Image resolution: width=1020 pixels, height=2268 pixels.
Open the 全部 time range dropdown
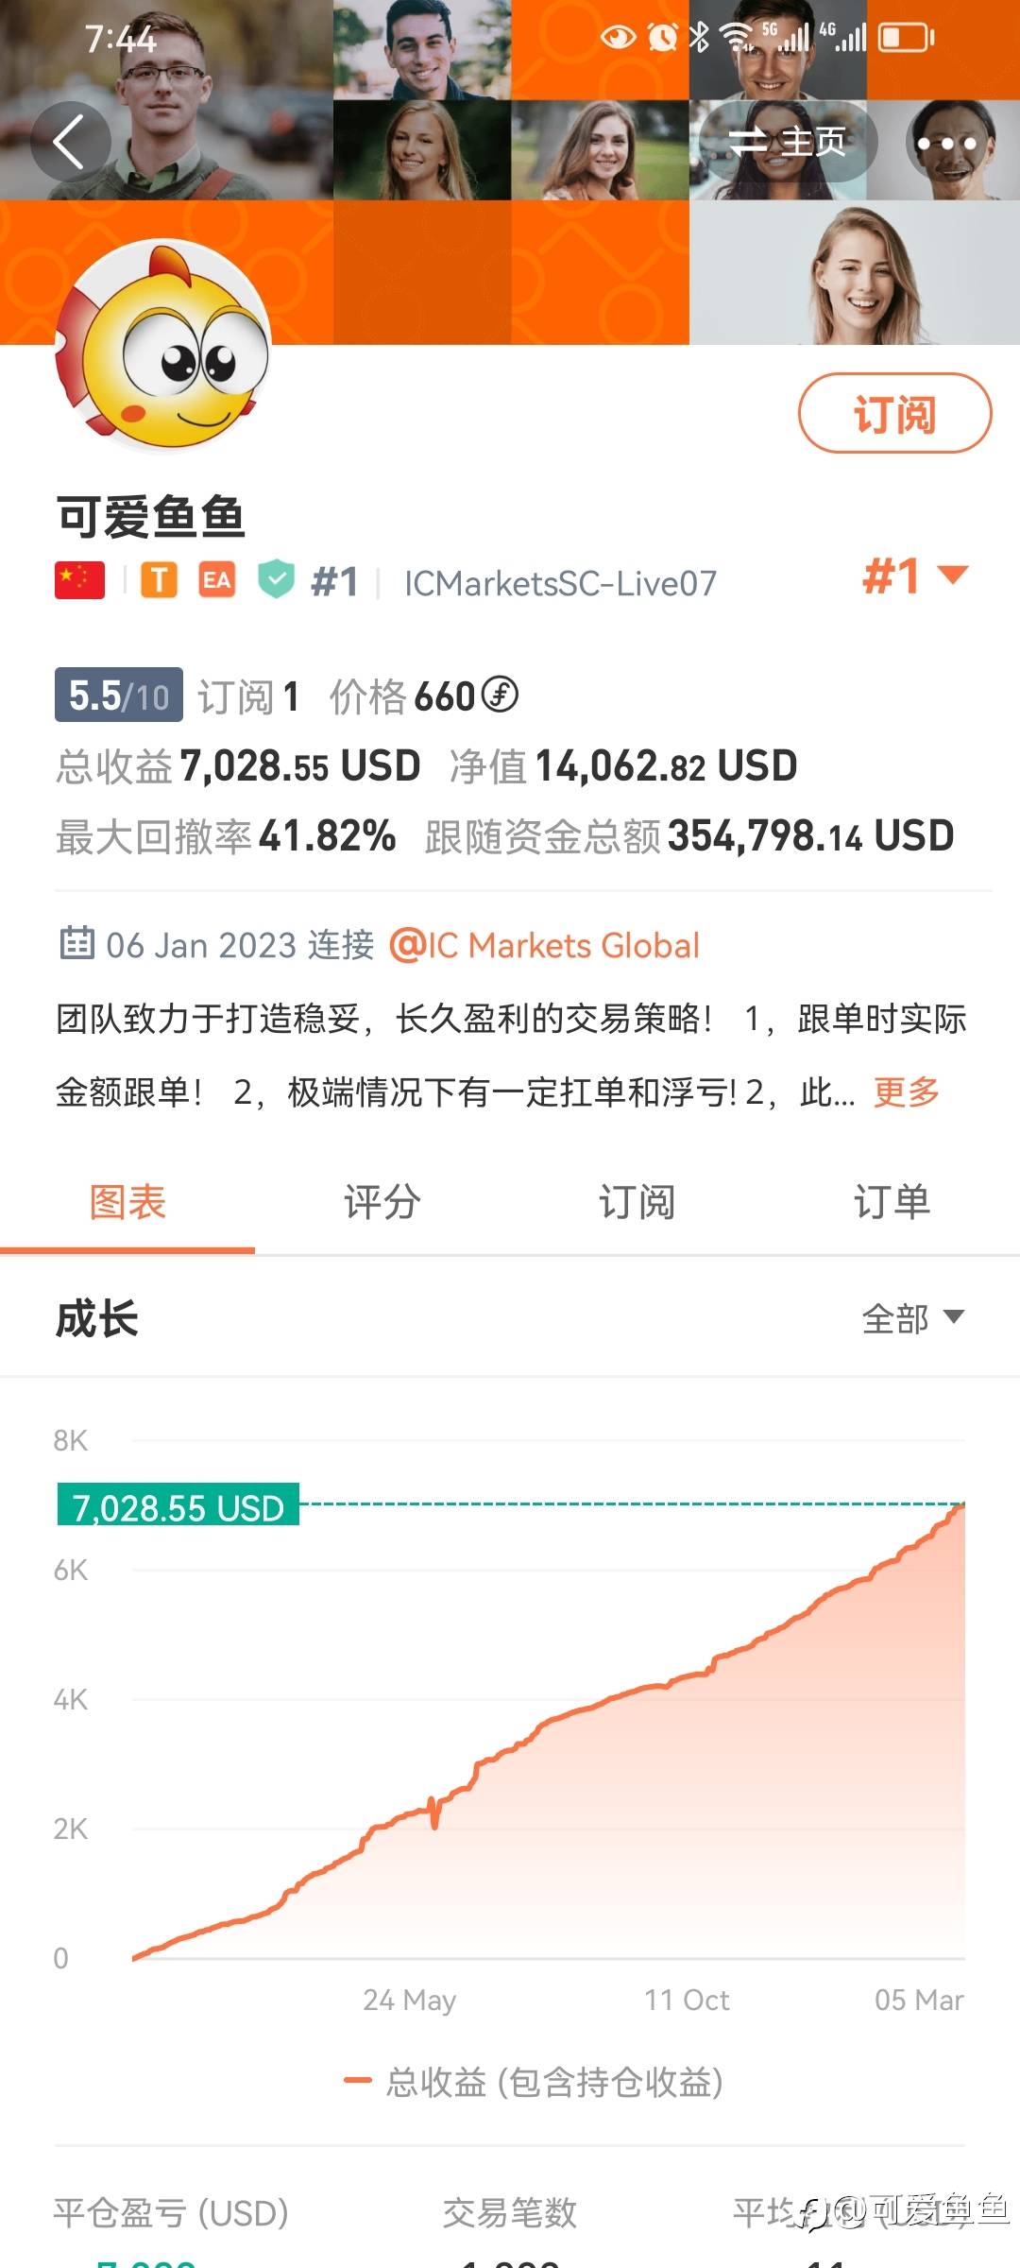(912, 1318)
